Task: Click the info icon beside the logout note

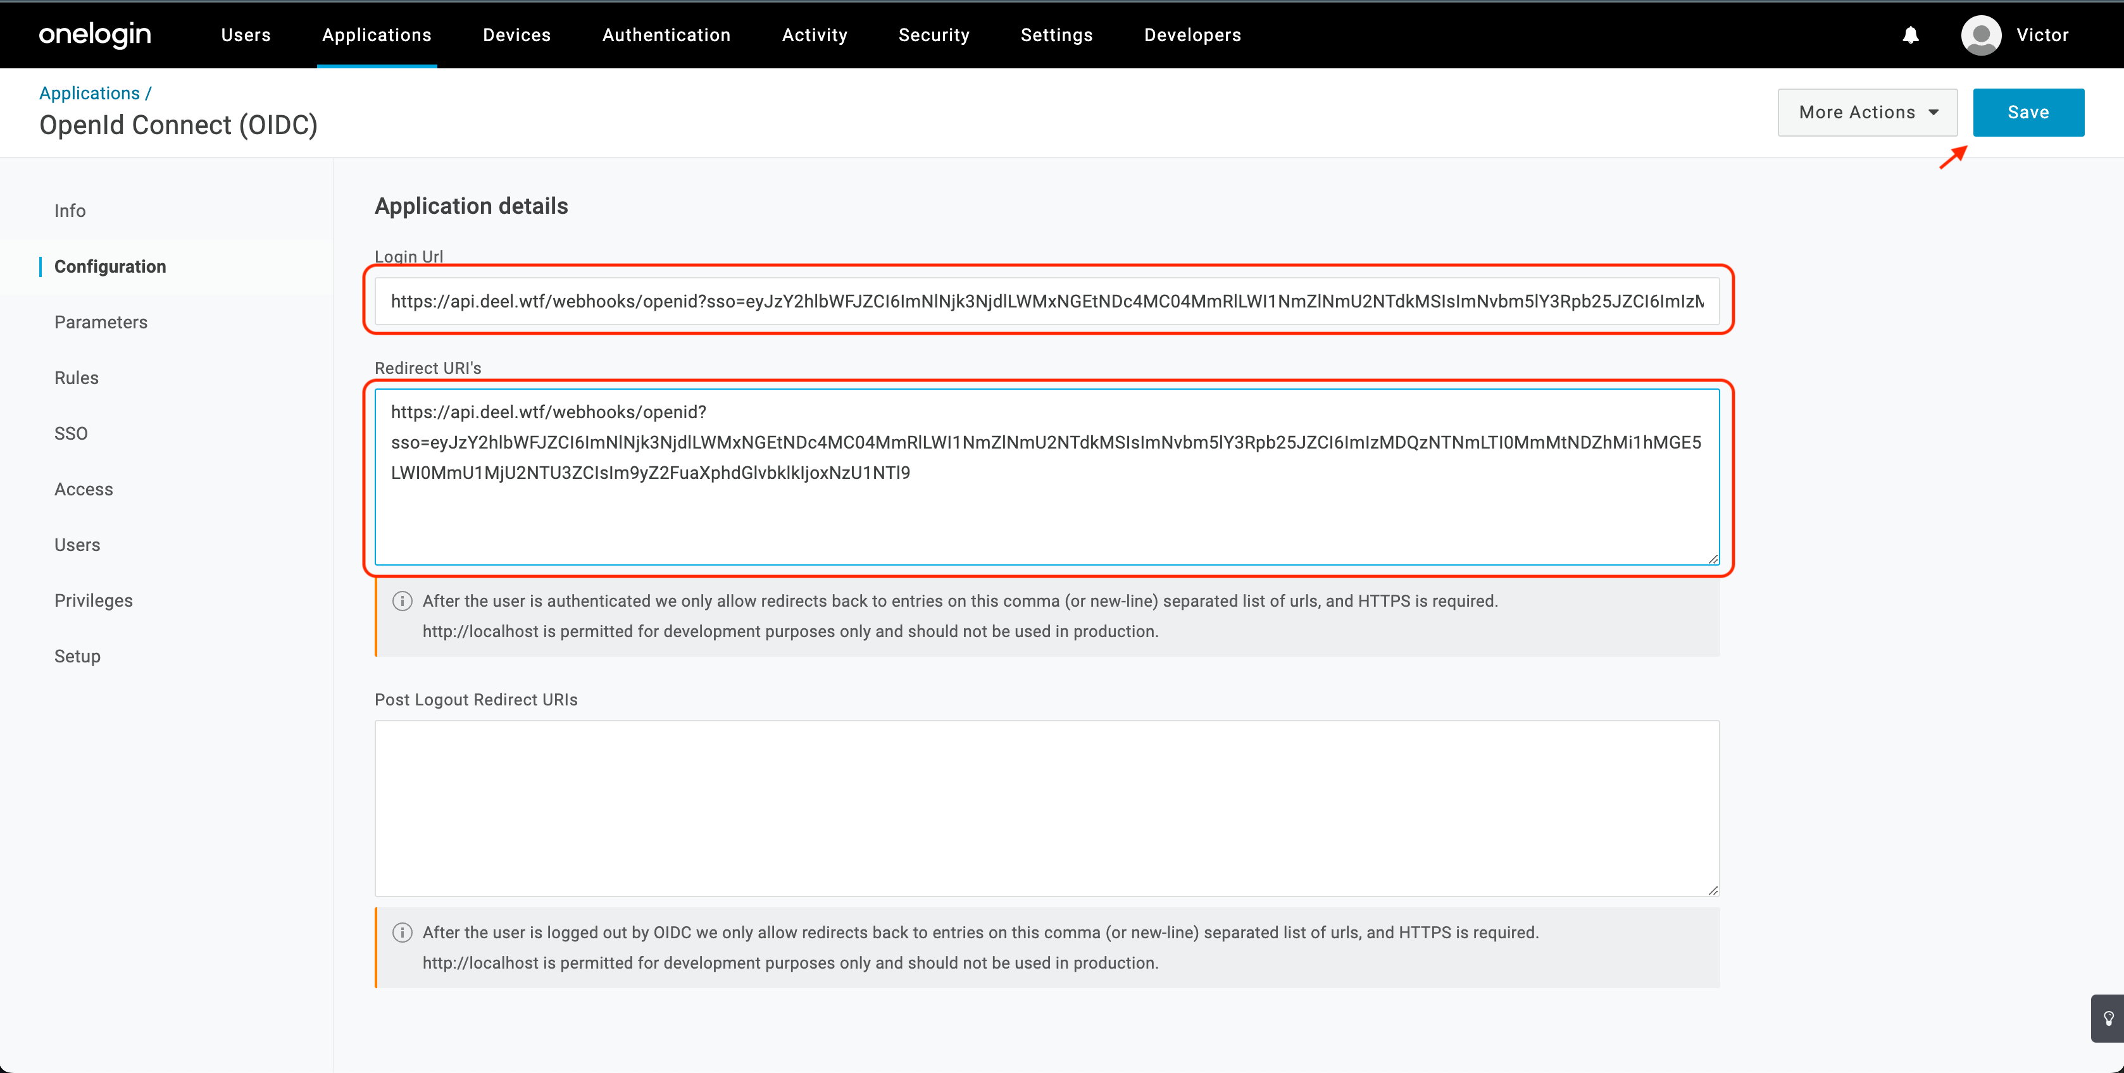Action: tap(403, 932)
